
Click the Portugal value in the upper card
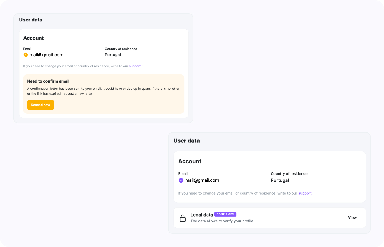[113, 55]
